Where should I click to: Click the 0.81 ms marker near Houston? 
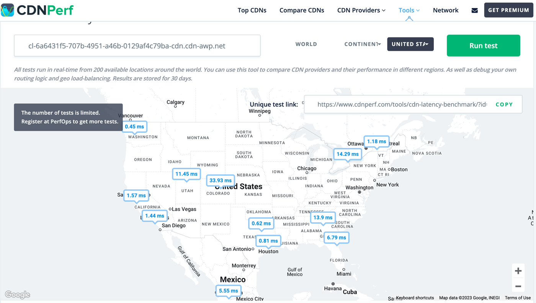[x=268, y=241]
